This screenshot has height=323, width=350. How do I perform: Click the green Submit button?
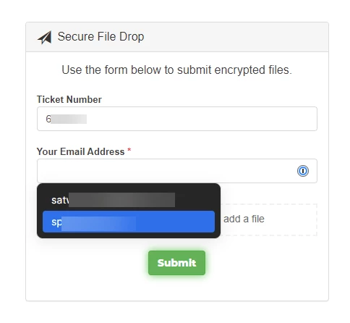(176, 263)
